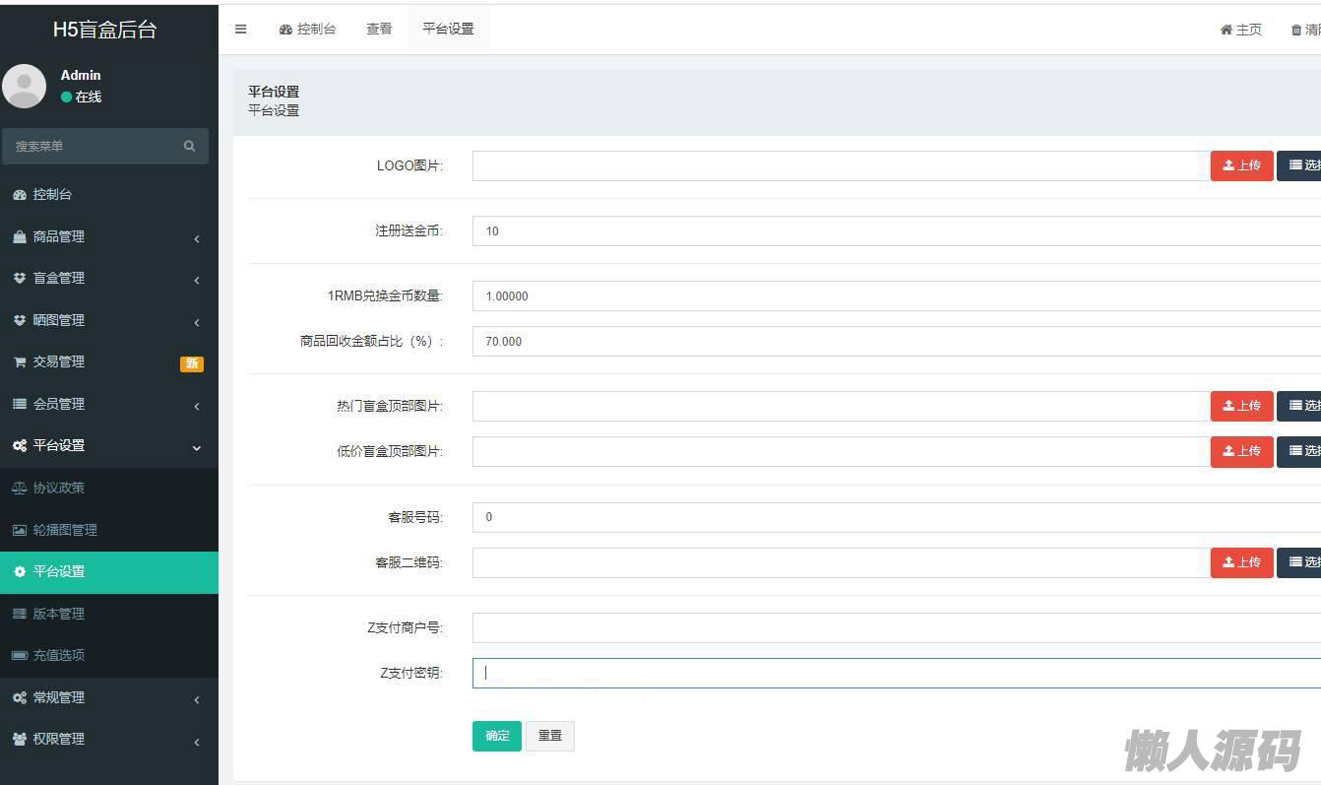Expand the 会员管理 submenu
This screenshot has width=1321, height=785.
(x=108, y=404)
